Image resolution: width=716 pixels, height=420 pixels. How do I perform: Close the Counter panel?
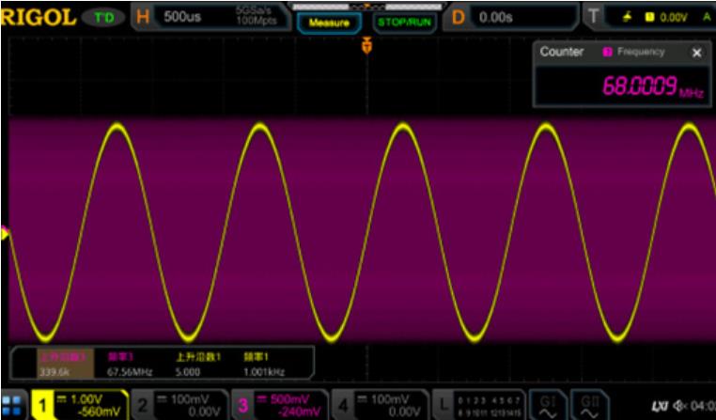point(696,53)
